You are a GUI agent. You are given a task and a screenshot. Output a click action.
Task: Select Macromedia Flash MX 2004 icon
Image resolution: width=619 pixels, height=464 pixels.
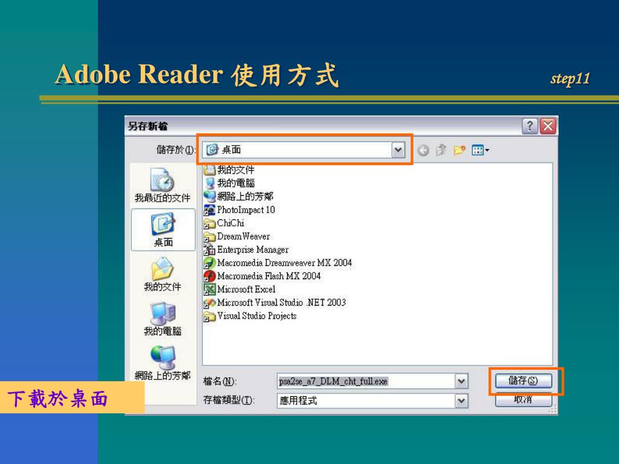pos(209,276)
